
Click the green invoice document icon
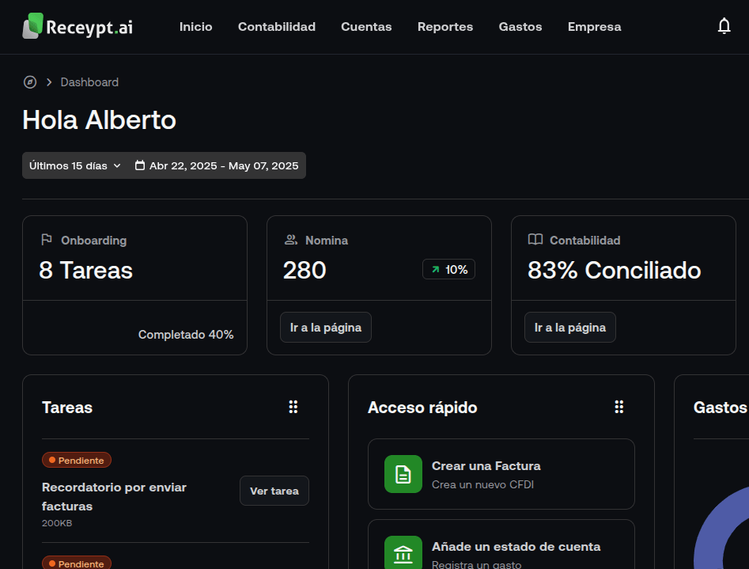[403, 474]
